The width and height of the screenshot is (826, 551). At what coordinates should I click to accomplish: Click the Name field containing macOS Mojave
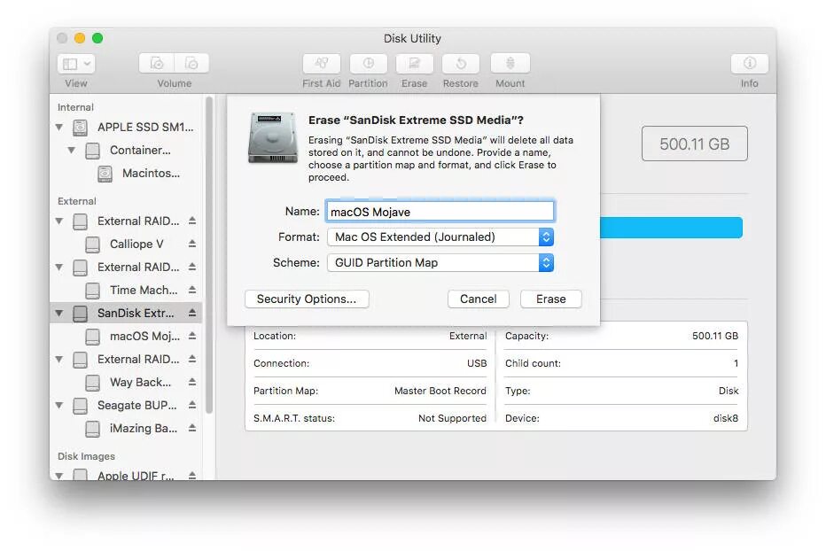click(x=440, y=211)
